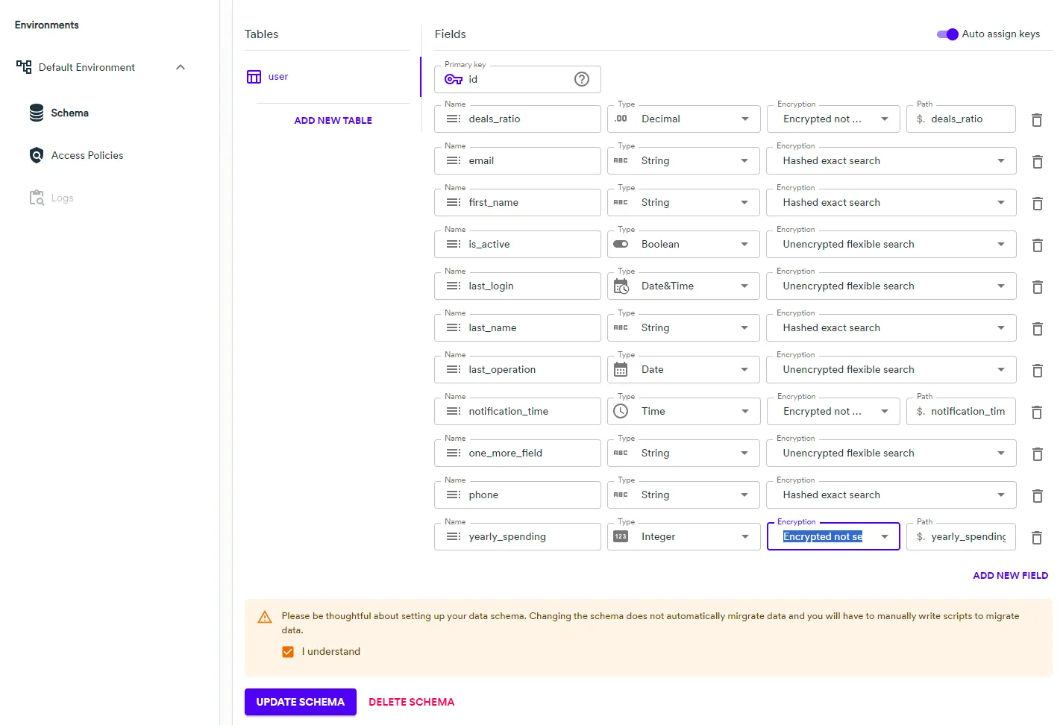The image size is (1063, 725).
Task: Collapse the Default Environment section
Action: coord(180,67)
